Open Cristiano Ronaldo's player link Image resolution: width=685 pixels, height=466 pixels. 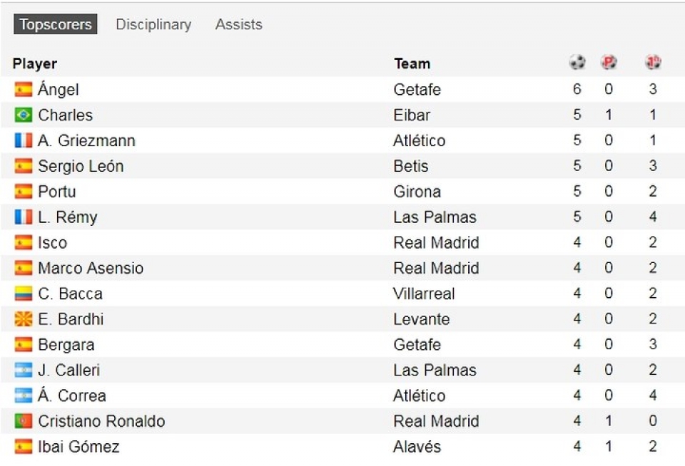[101, 421]
